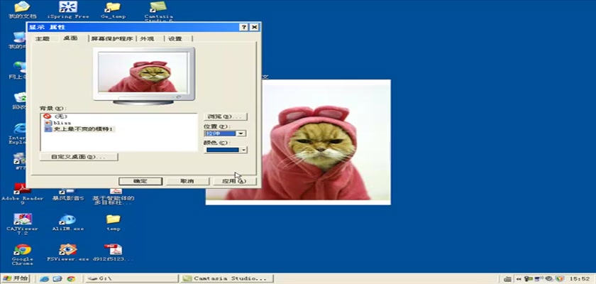The width and height of the screenshot is (596, 284).
Task: Click the key-shaped system tray icon
Action: point(527,279)
